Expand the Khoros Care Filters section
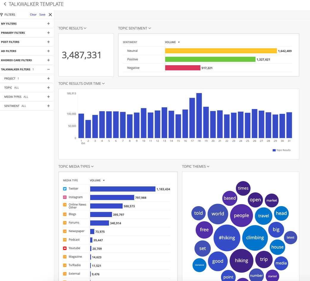Viewport: 310px width, 281px height. 48,60
